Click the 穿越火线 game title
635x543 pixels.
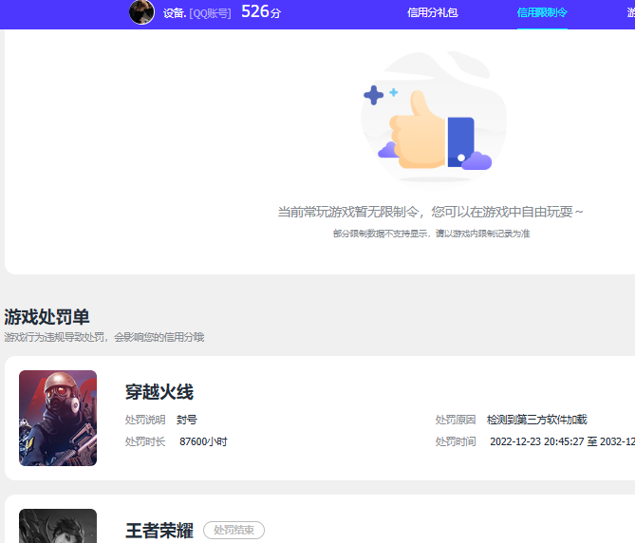coord(159,392)
